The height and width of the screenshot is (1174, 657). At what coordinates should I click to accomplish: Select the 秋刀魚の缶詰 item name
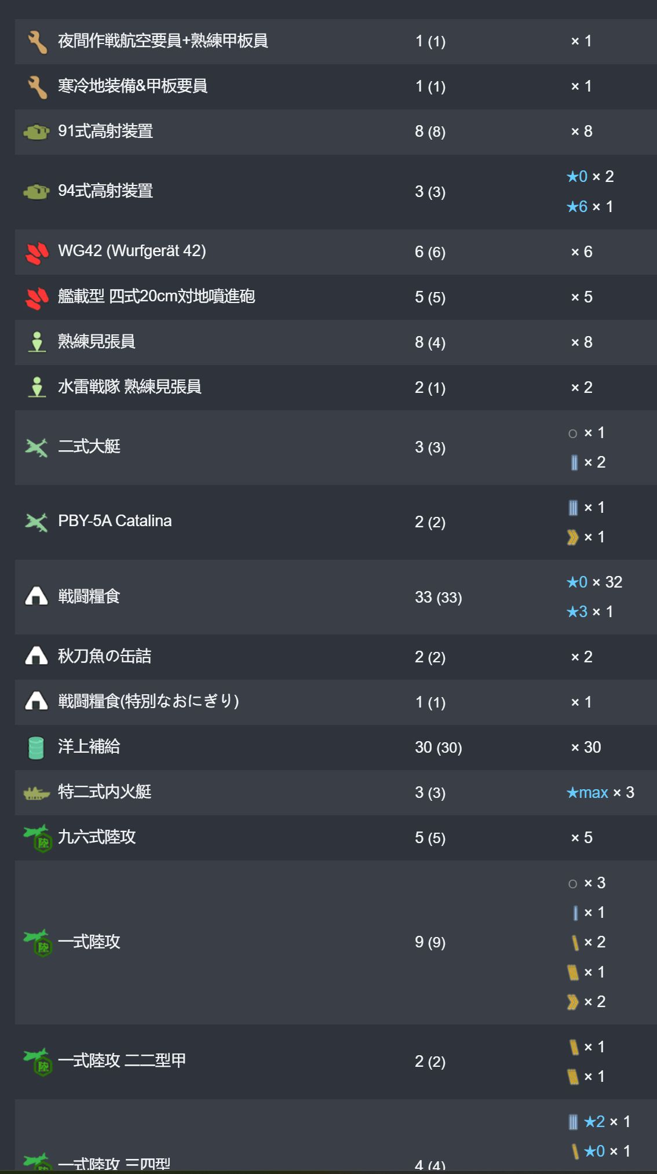click(105, 656)
